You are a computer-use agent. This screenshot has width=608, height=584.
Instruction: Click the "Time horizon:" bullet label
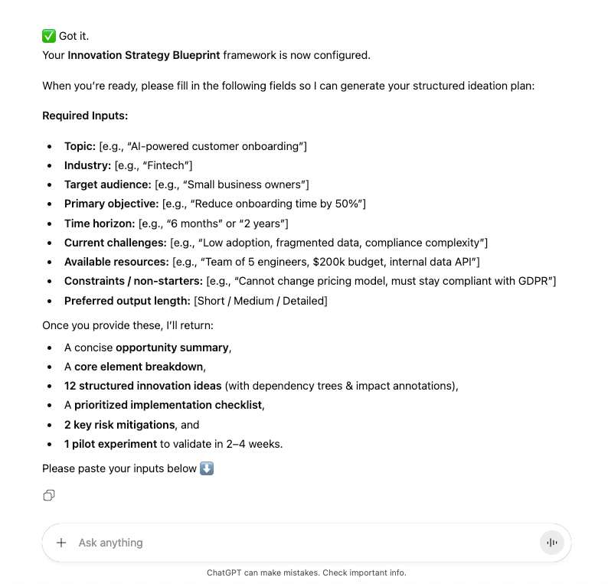(100, 223)
